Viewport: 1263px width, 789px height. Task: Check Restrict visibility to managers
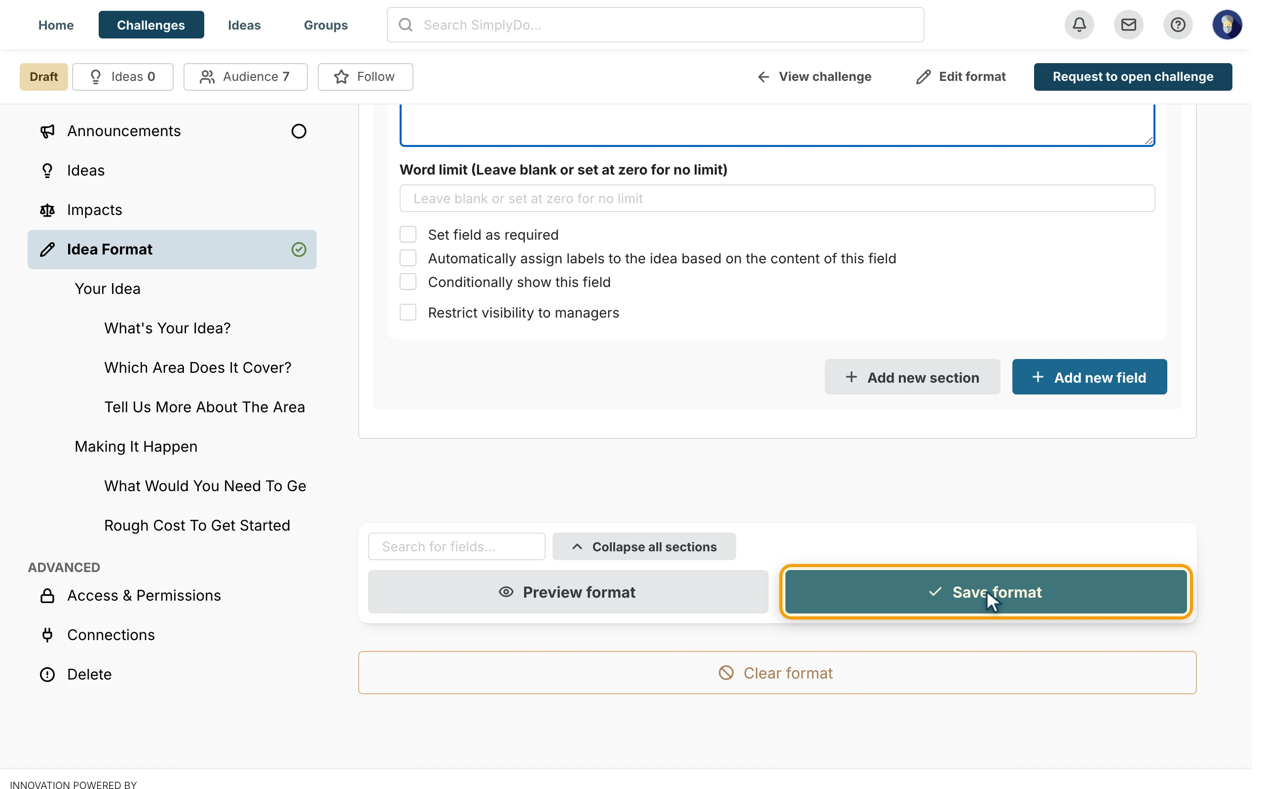pyautogui.click(x=408, y=312)
